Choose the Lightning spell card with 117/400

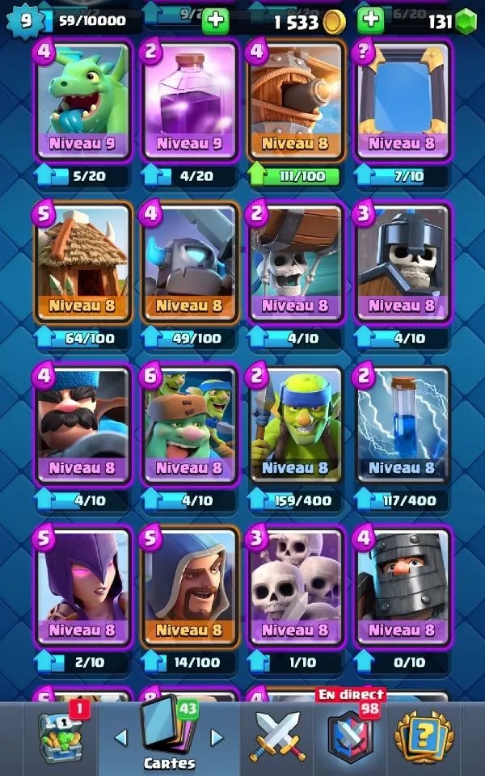[402, 426]
